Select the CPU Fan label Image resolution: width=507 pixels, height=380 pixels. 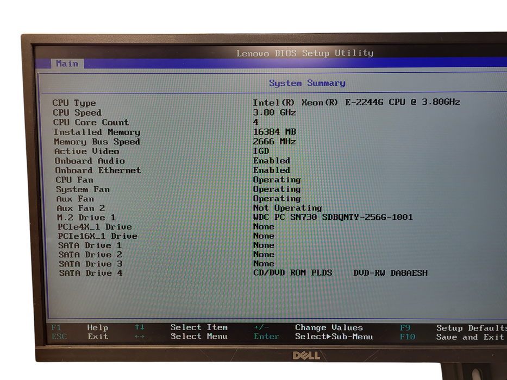(74, 180)
